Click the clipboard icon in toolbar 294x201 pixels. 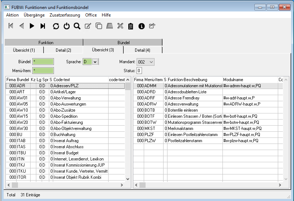coord(131,26)
